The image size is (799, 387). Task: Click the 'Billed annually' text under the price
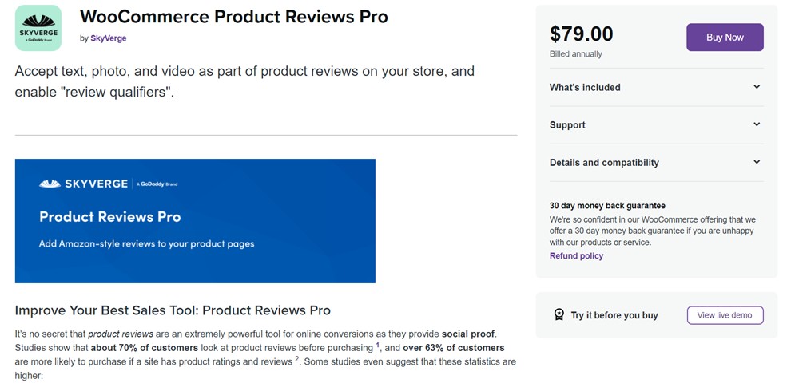click(x=575, y=54)
